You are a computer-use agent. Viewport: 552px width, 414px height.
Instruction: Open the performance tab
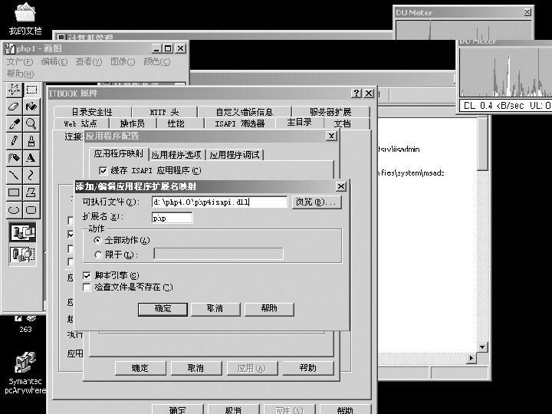click(176, 123)
